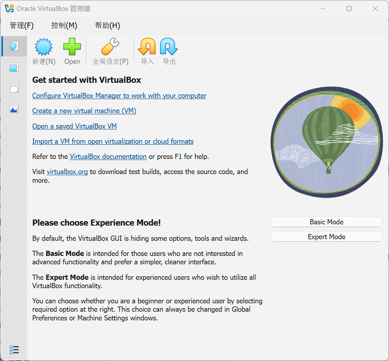Screen dimensions: 389x361
Task: Close the VirtualBox Manager window
Action: point(375,8)
